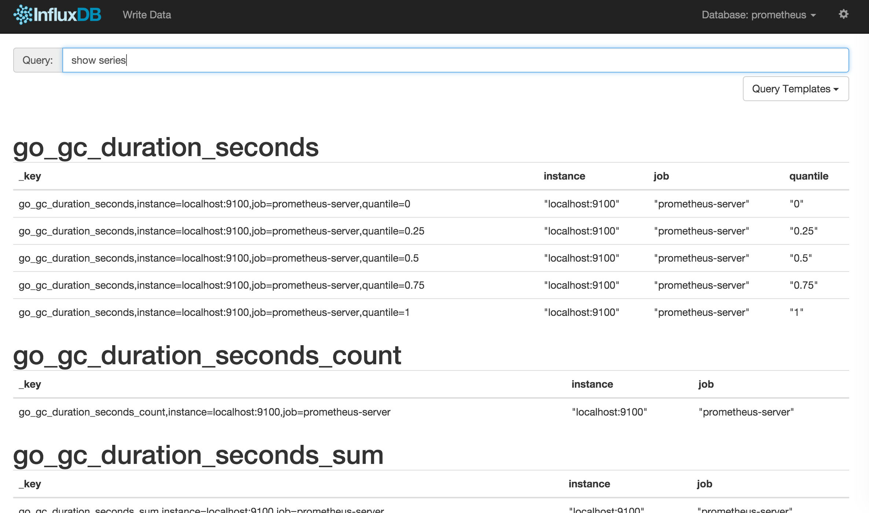Click the go_gc_duration_seconds_count heading

207,356
